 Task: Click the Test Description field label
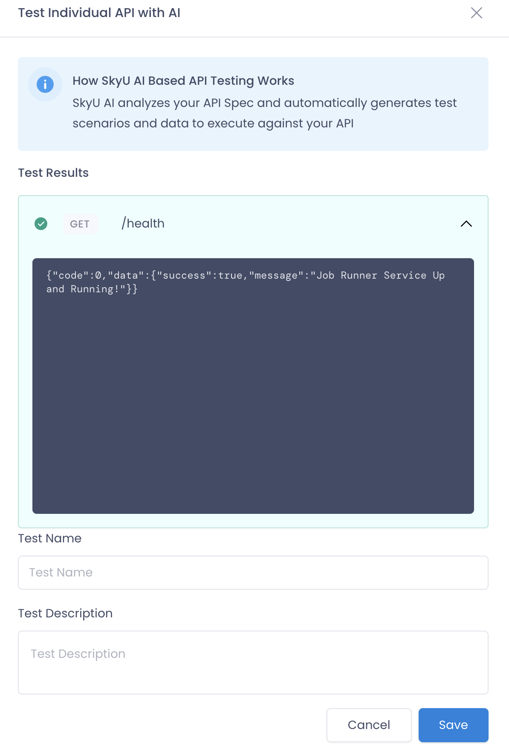(65, 613)
